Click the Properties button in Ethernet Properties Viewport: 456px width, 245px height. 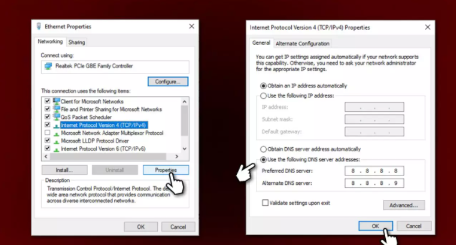[x=166, y=170]
